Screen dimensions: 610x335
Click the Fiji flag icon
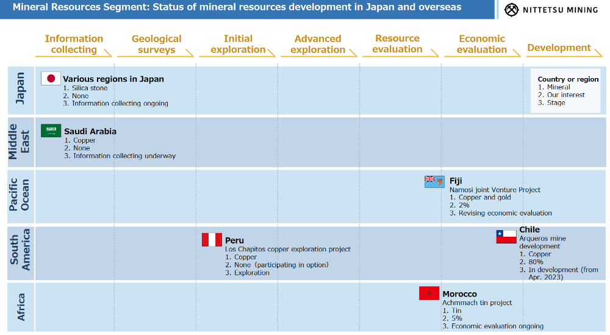[x=434, y=181]
